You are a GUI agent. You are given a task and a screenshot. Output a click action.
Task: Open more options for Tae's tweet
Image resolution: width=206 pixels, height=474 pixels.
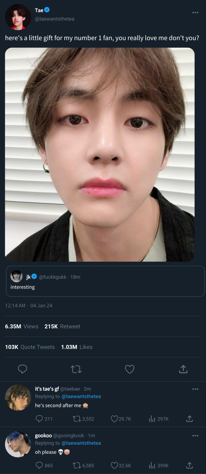pos(195,13)
